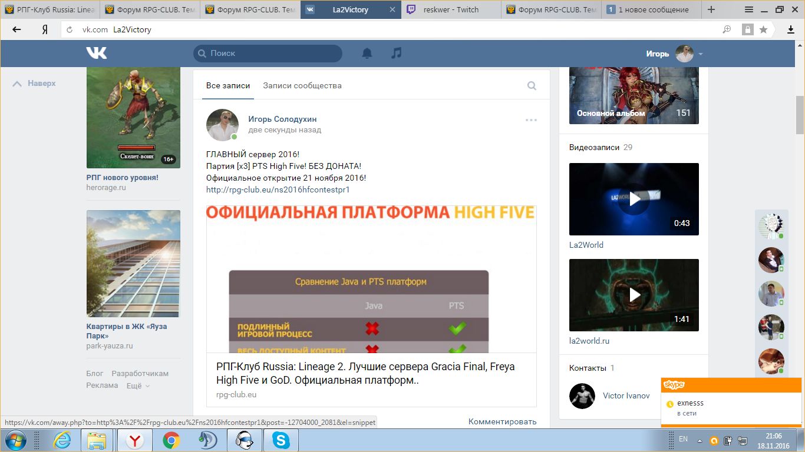Open Основной альбом thumbnail
Image resolution: width=805 pixels, height=452 pixels.
[x=634, y=95]
